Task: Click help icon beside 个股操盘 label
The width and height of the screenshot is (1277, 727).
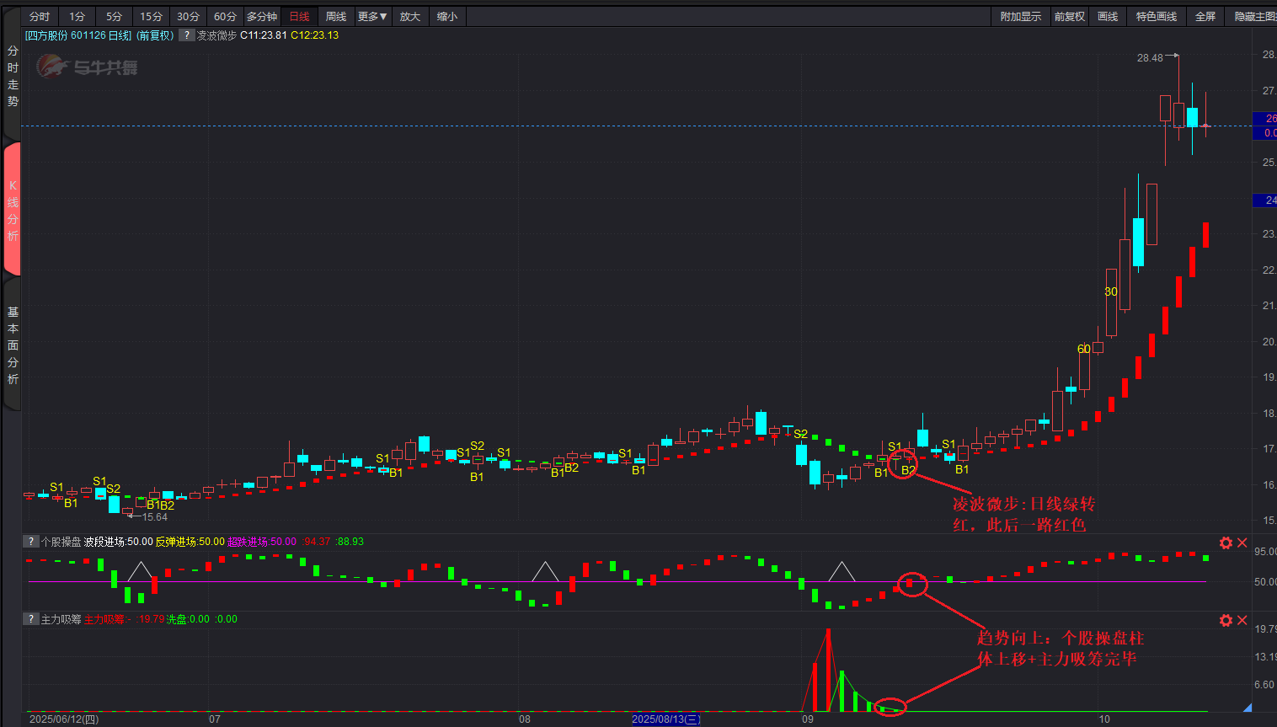Action: [30, 542]
